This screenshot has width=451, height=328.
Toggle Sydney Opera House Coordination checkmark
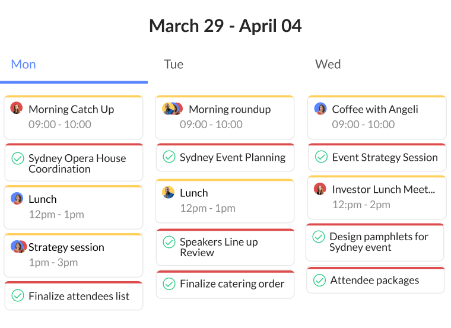[x=18, y=159]
